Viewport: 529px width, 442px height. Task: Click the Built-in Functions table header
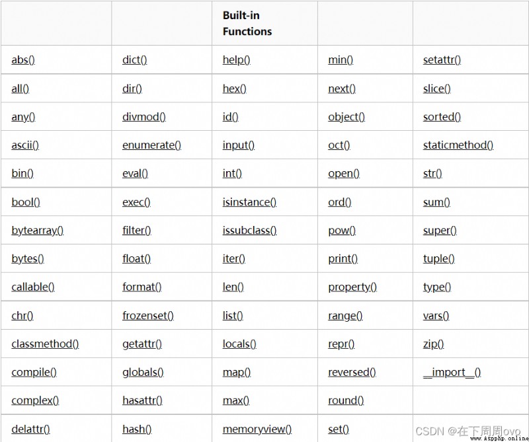pos(247,24)
